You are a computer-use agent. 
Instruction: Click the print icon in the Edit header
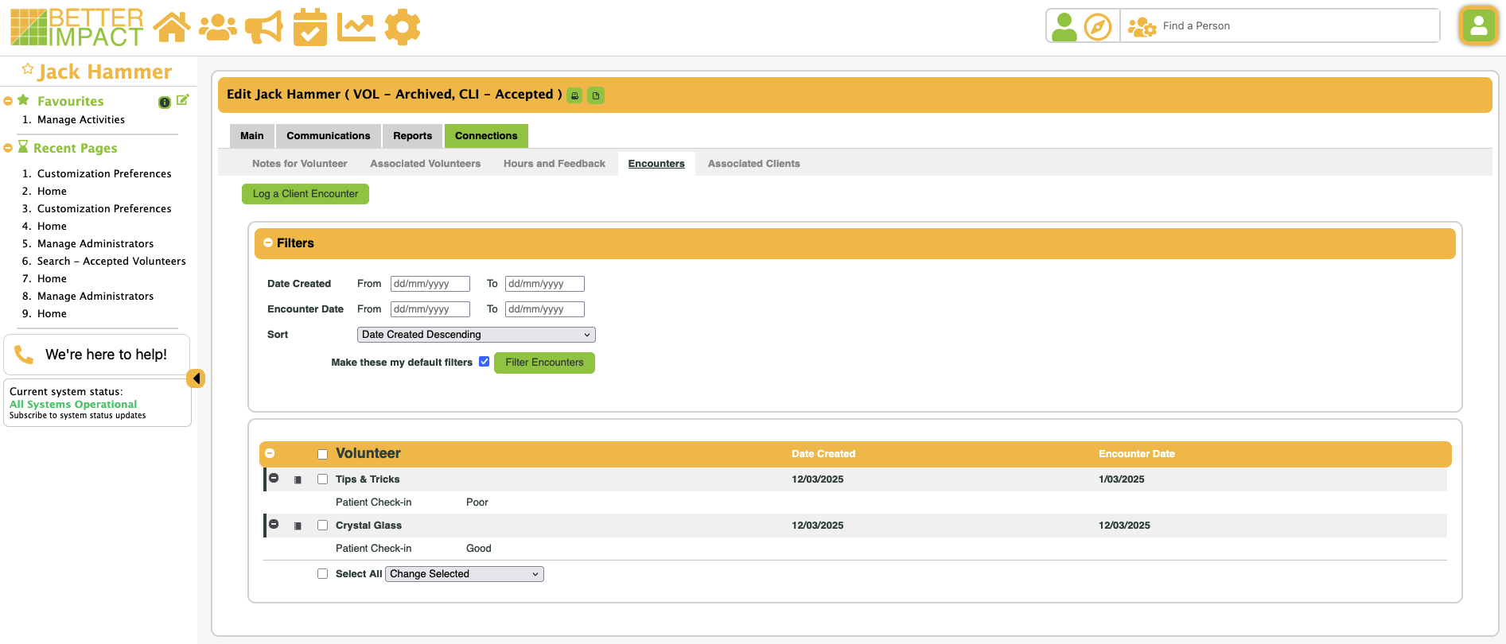[x=574, y=95]
